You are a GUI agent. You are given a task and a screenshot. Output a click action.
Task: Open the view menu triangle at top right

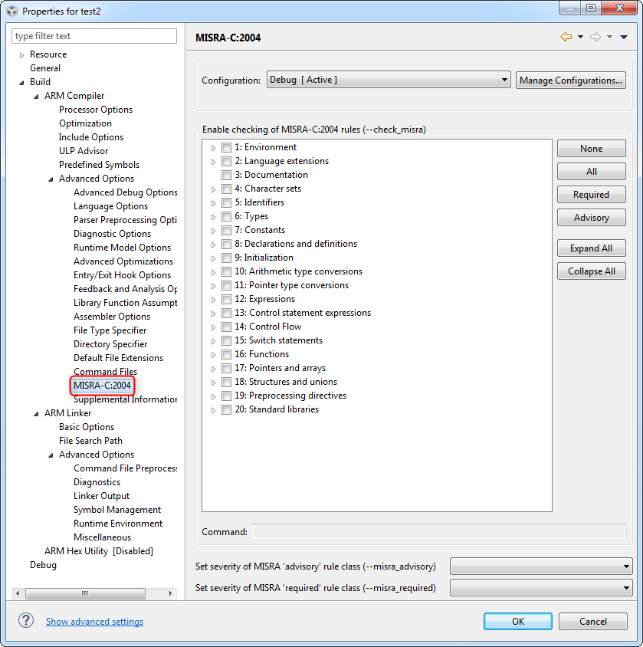(624, 37)
